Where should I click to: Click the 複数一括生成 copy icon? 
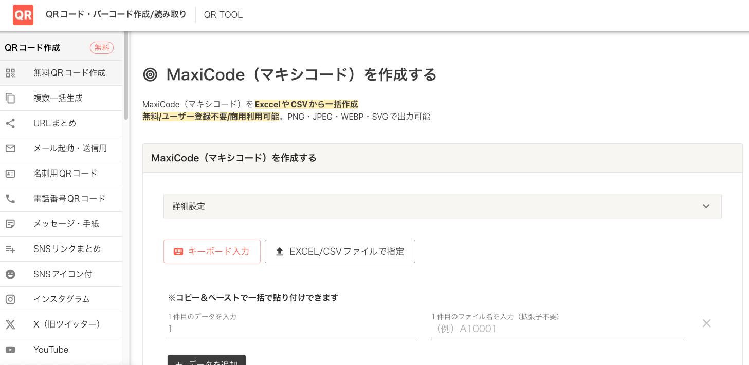(10, 98)
